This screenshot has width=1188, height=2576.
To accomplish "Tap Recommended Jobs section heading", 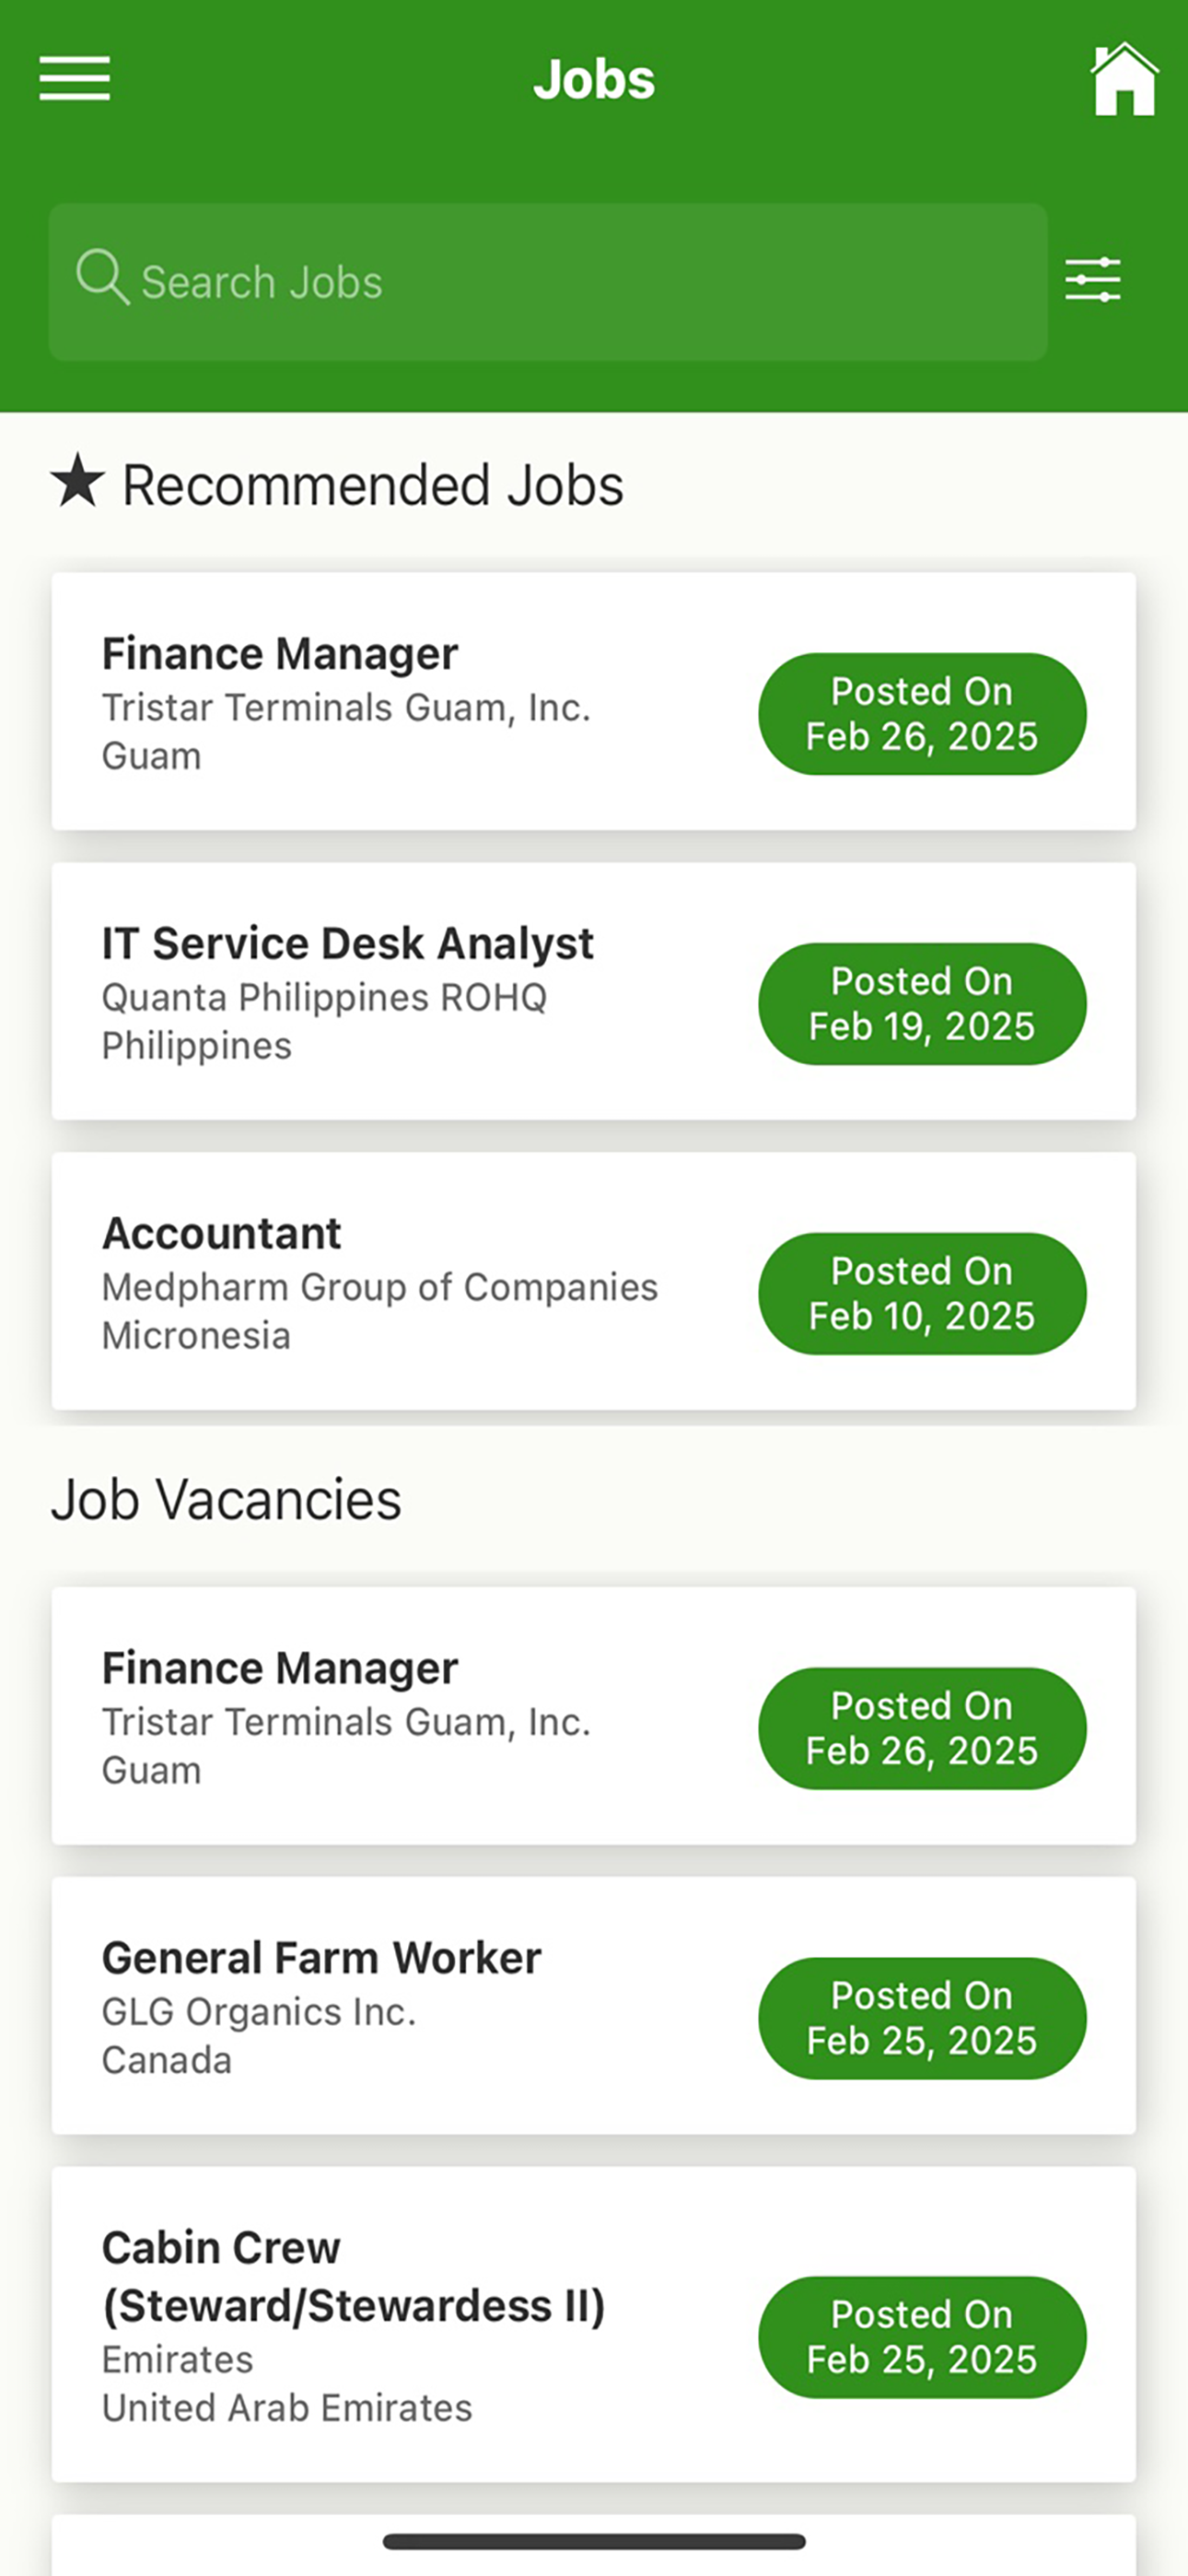I will point(373,485).
